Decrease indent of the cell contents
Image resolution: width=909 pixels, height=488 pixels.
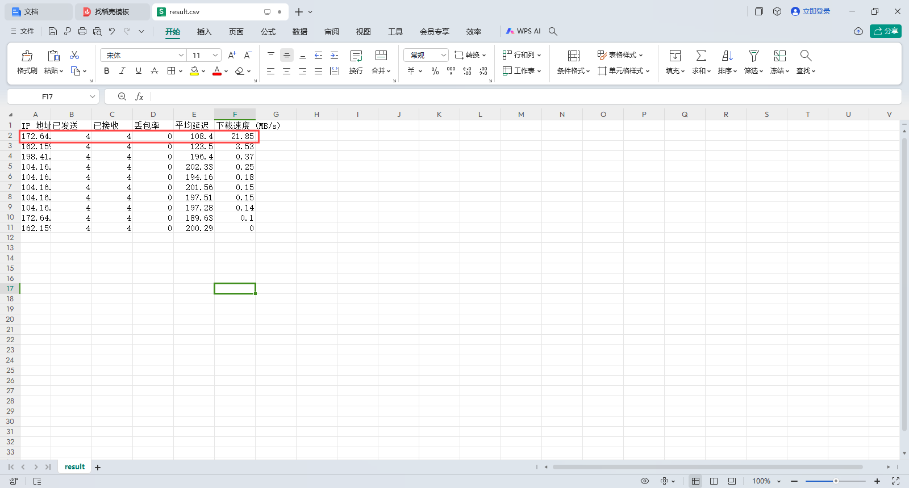point(319,55)
